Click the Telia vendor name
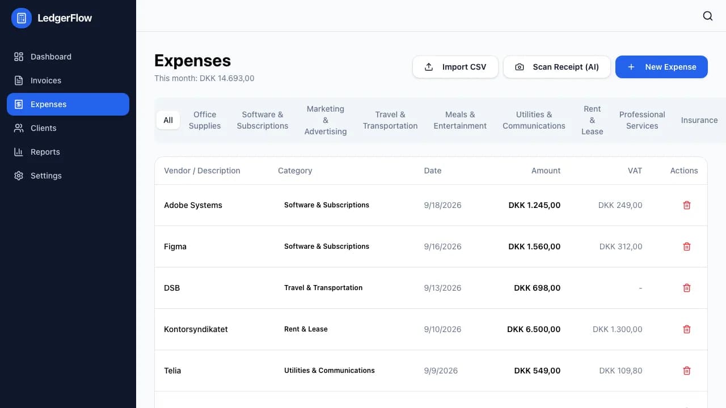Image resolution: width=726 pixels, height=408 pixels. click(172, 371)
